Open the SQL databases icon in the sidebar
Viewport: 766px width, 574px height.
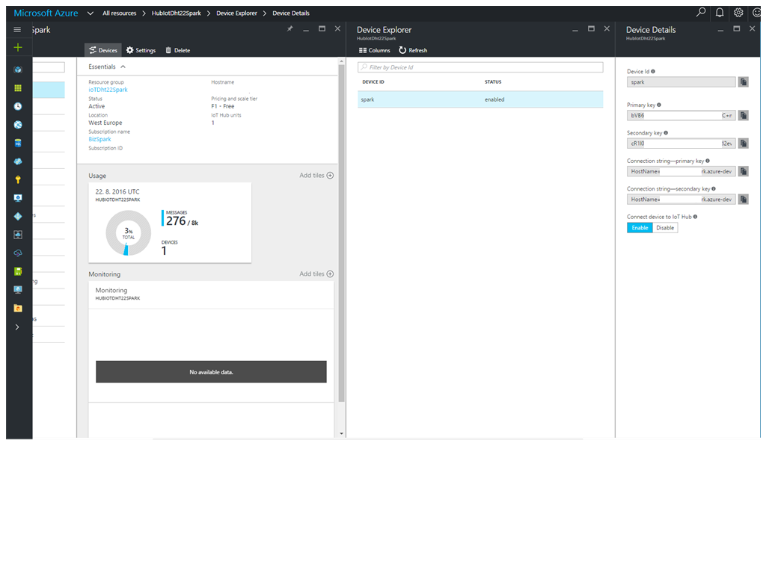coord(17,142)
